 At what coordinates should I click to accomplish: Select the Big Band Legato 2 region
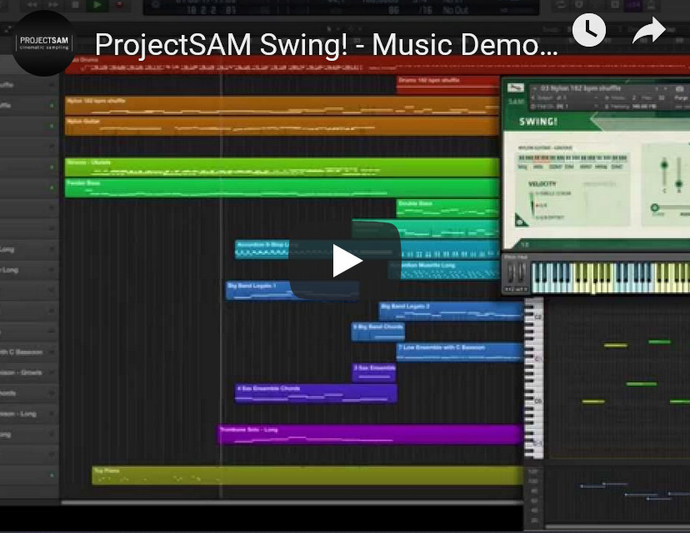click(451, 311)
